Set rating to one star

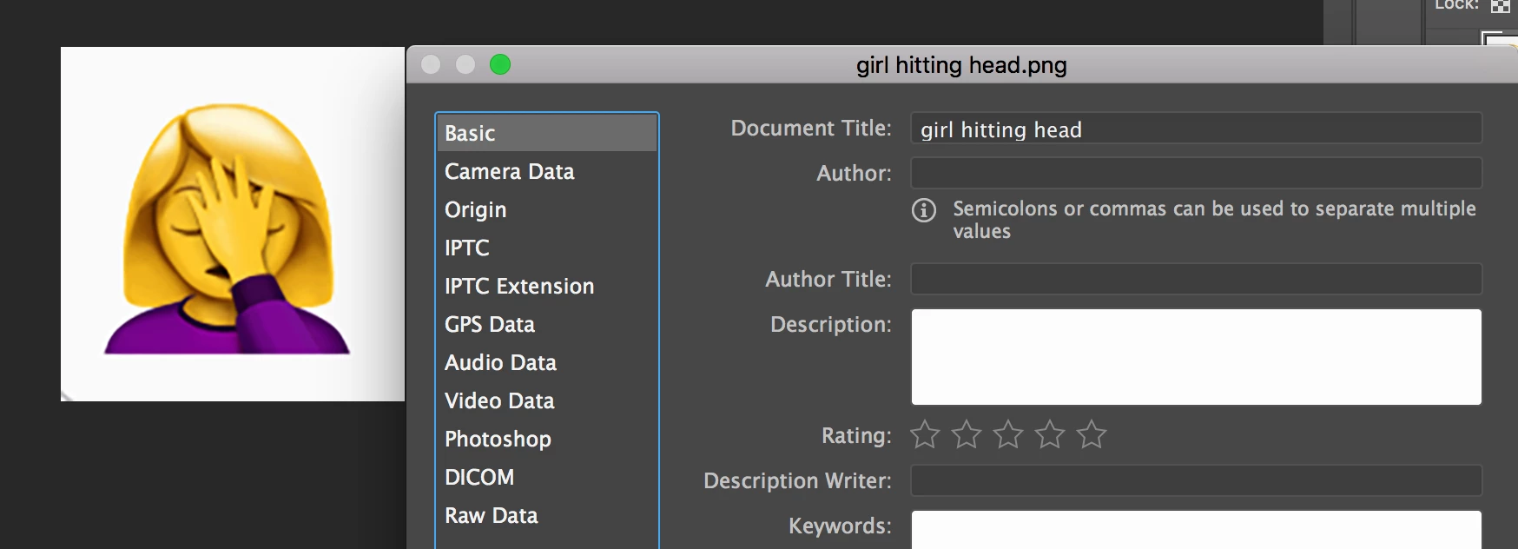(925, 434)
